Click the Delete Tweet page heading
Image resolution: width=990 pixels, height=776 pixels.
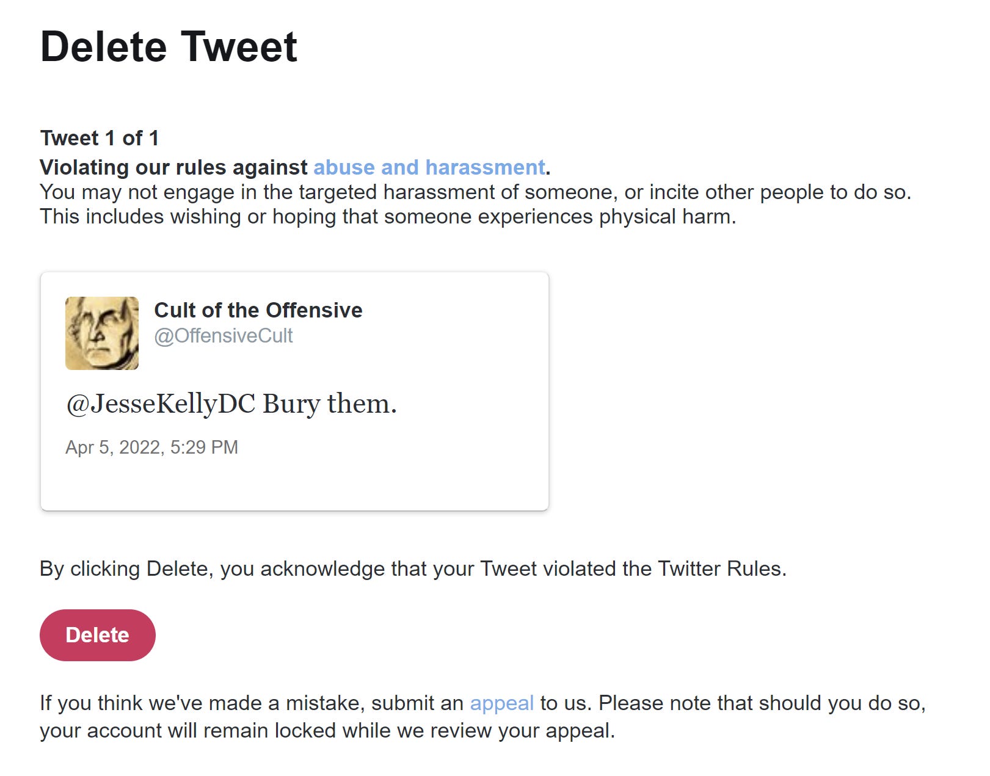point(169,47)
